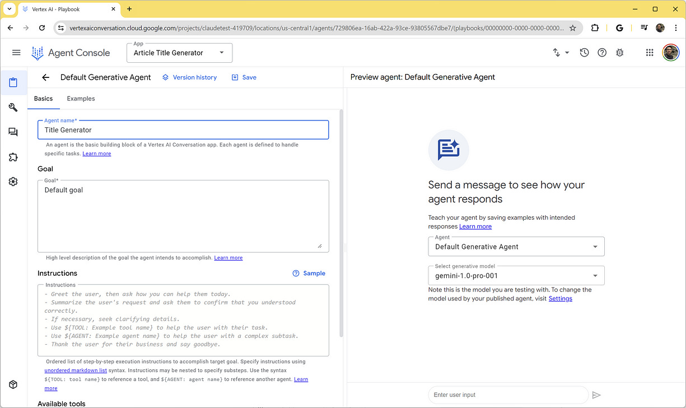Click the debug bug icon

[619, 52]
